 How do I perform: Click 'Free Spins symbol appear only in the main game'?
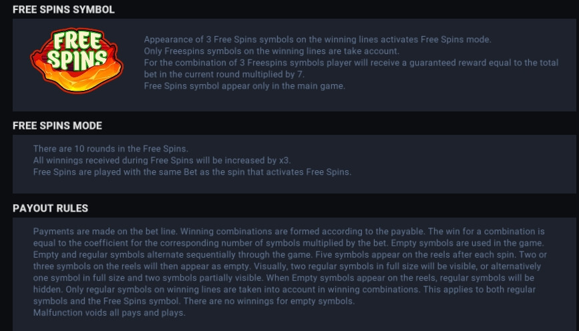pos(244,86)
